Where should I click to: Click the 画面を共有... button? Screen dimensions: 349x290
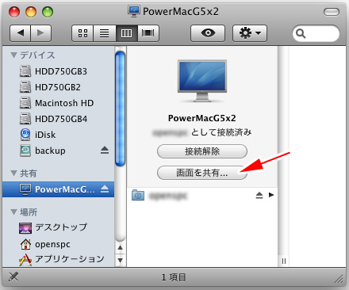(x=202, y=173)
